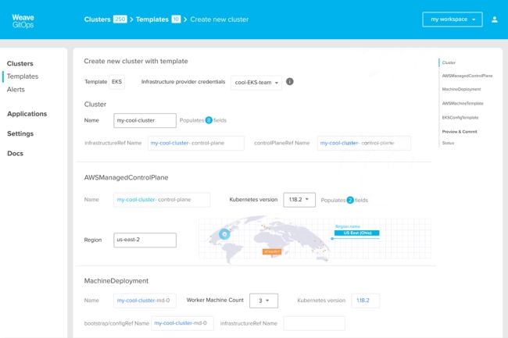Click the world region map
The width and height of the screenshot is (508, 338).
point(315,239)
